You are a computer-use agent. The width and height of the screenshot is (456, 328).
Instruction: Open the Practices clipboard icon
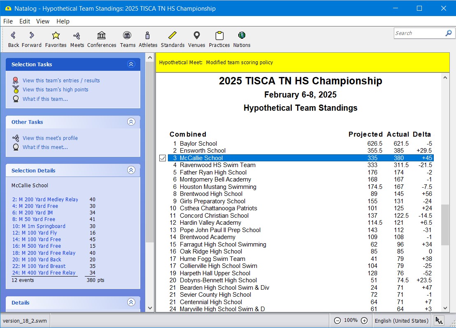click(219, 36)
